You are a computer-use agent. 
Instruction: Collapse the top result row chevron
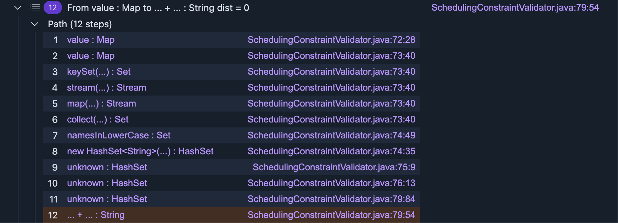18,8
